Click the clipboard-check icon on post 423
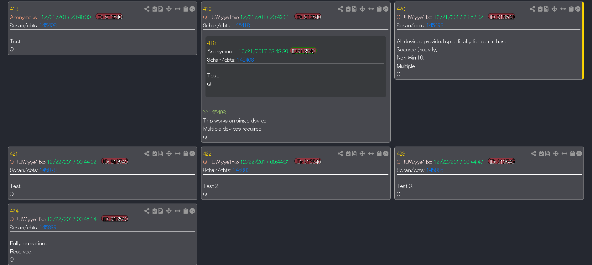Screen dimensions: 592x265 (542, 153)
